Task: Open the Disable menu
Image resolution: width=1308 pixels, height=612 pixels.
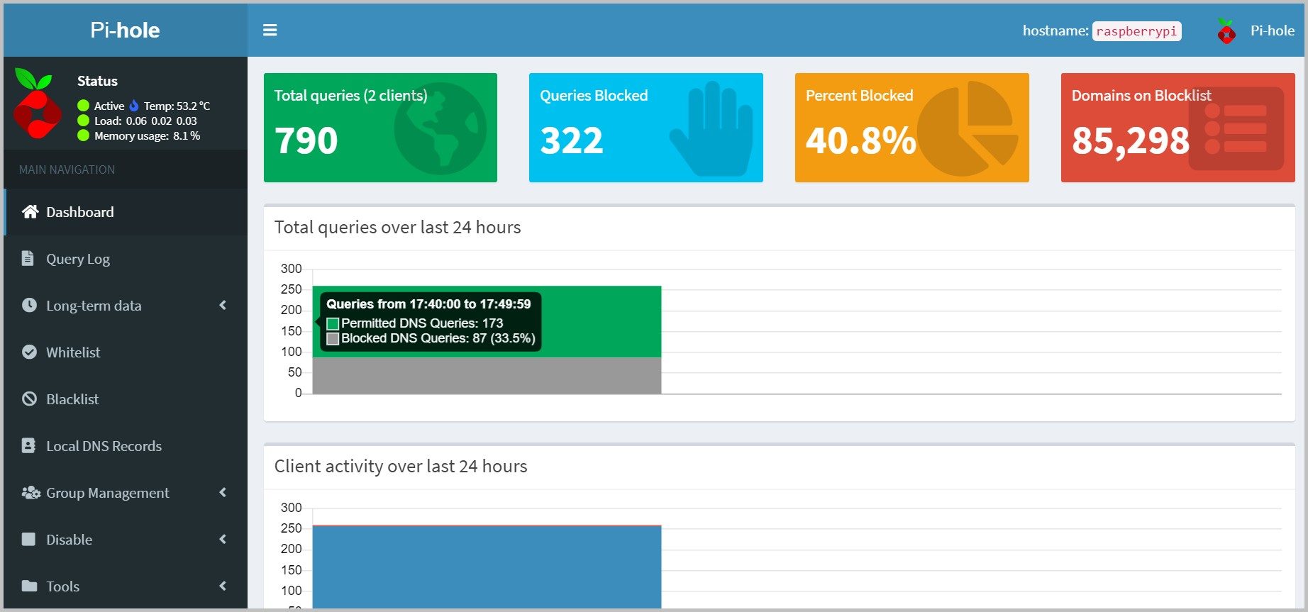Action: 126,540
